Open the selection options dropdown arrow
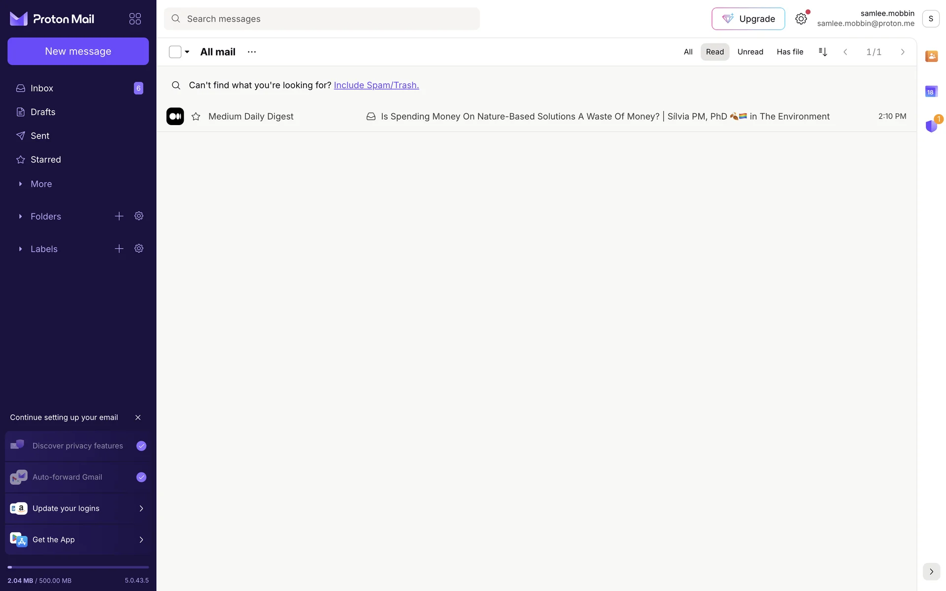The width and height of the screenshot is (946, 591). tap(187, 52)
